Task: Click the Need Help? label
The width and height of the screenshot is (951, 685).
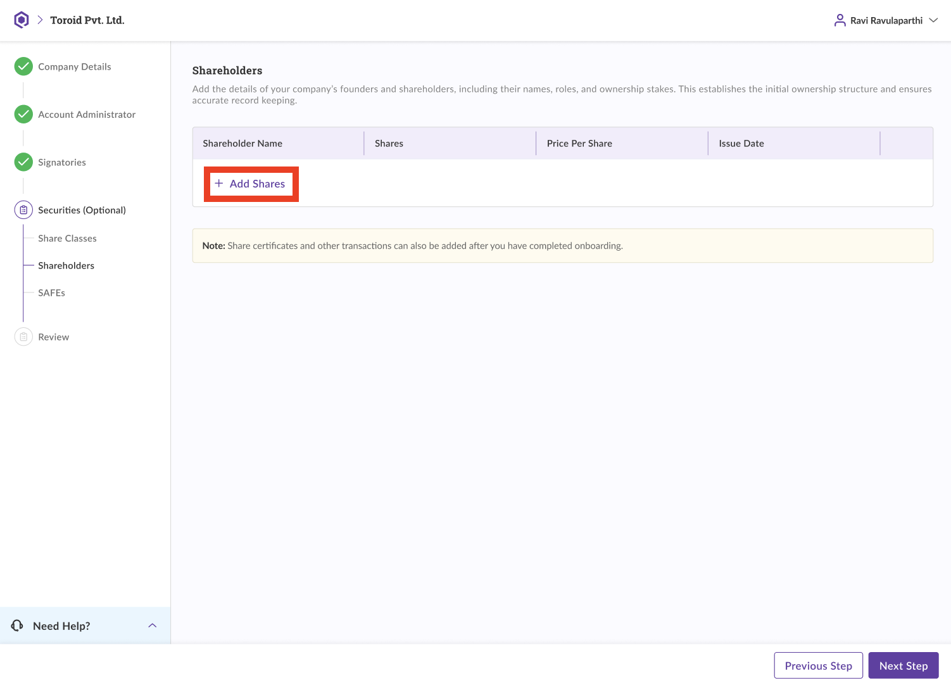Action: point(61,626)
